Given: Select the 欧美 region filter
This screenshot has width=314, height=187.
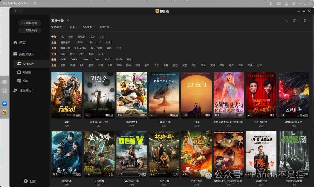Looking at the screenshot, I should [x=82, y=54].
